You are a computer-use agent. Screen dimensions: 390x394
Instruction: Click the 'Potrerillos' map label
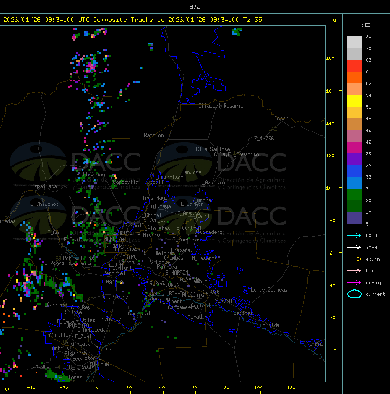click(78, 258)
